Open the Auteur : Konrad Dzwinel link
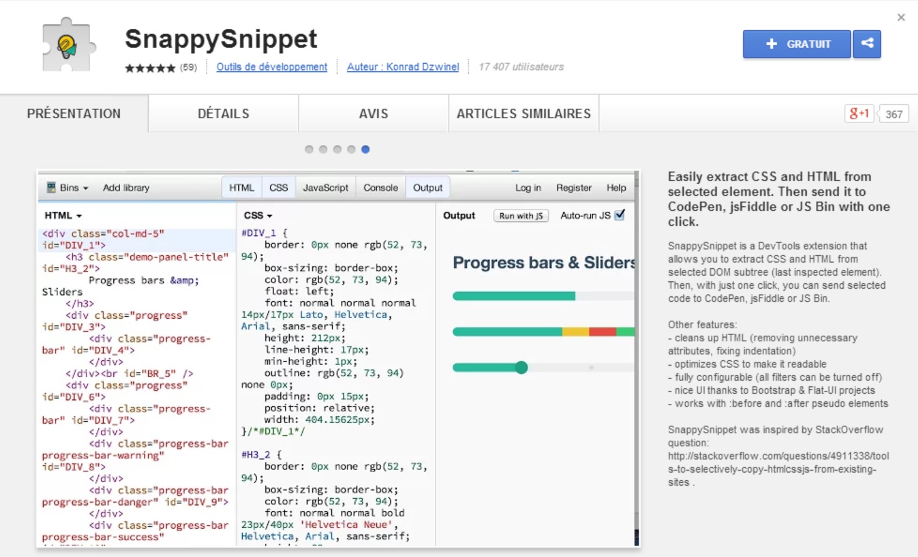Image resolution: width=918 pixels, height=557 pixels. tap(403, 67)
